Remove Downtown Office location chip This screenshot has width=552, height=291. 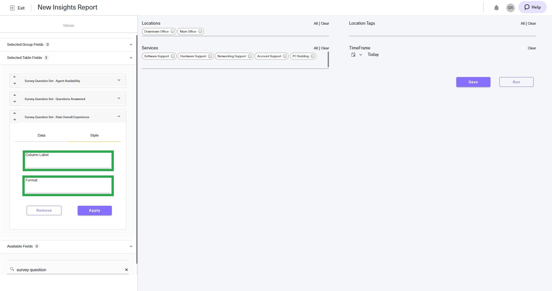pos(172,31)
